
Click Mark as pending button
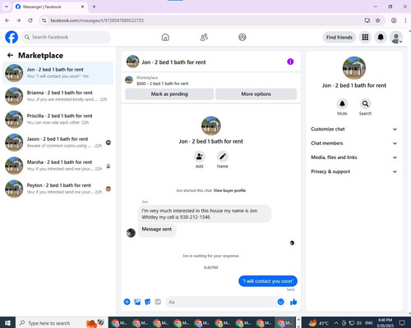(169, 94)
